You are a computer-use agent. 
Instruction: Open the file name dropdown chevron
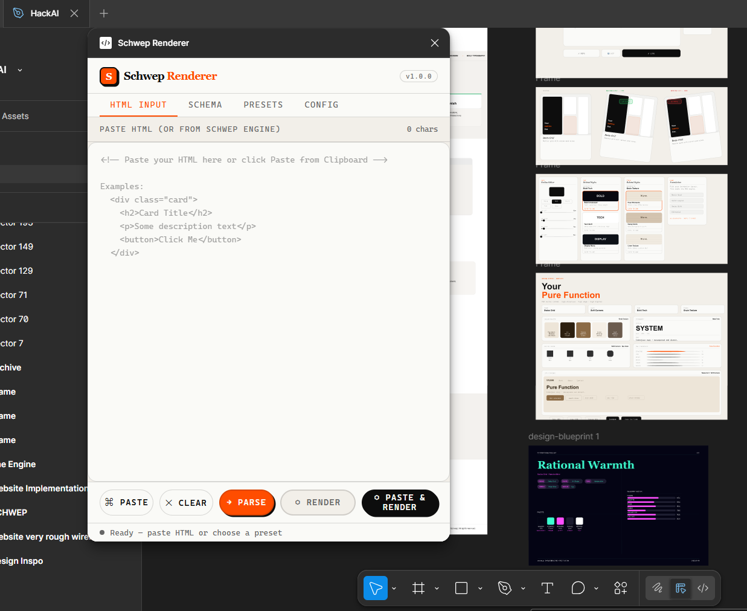tap(20, 70)
